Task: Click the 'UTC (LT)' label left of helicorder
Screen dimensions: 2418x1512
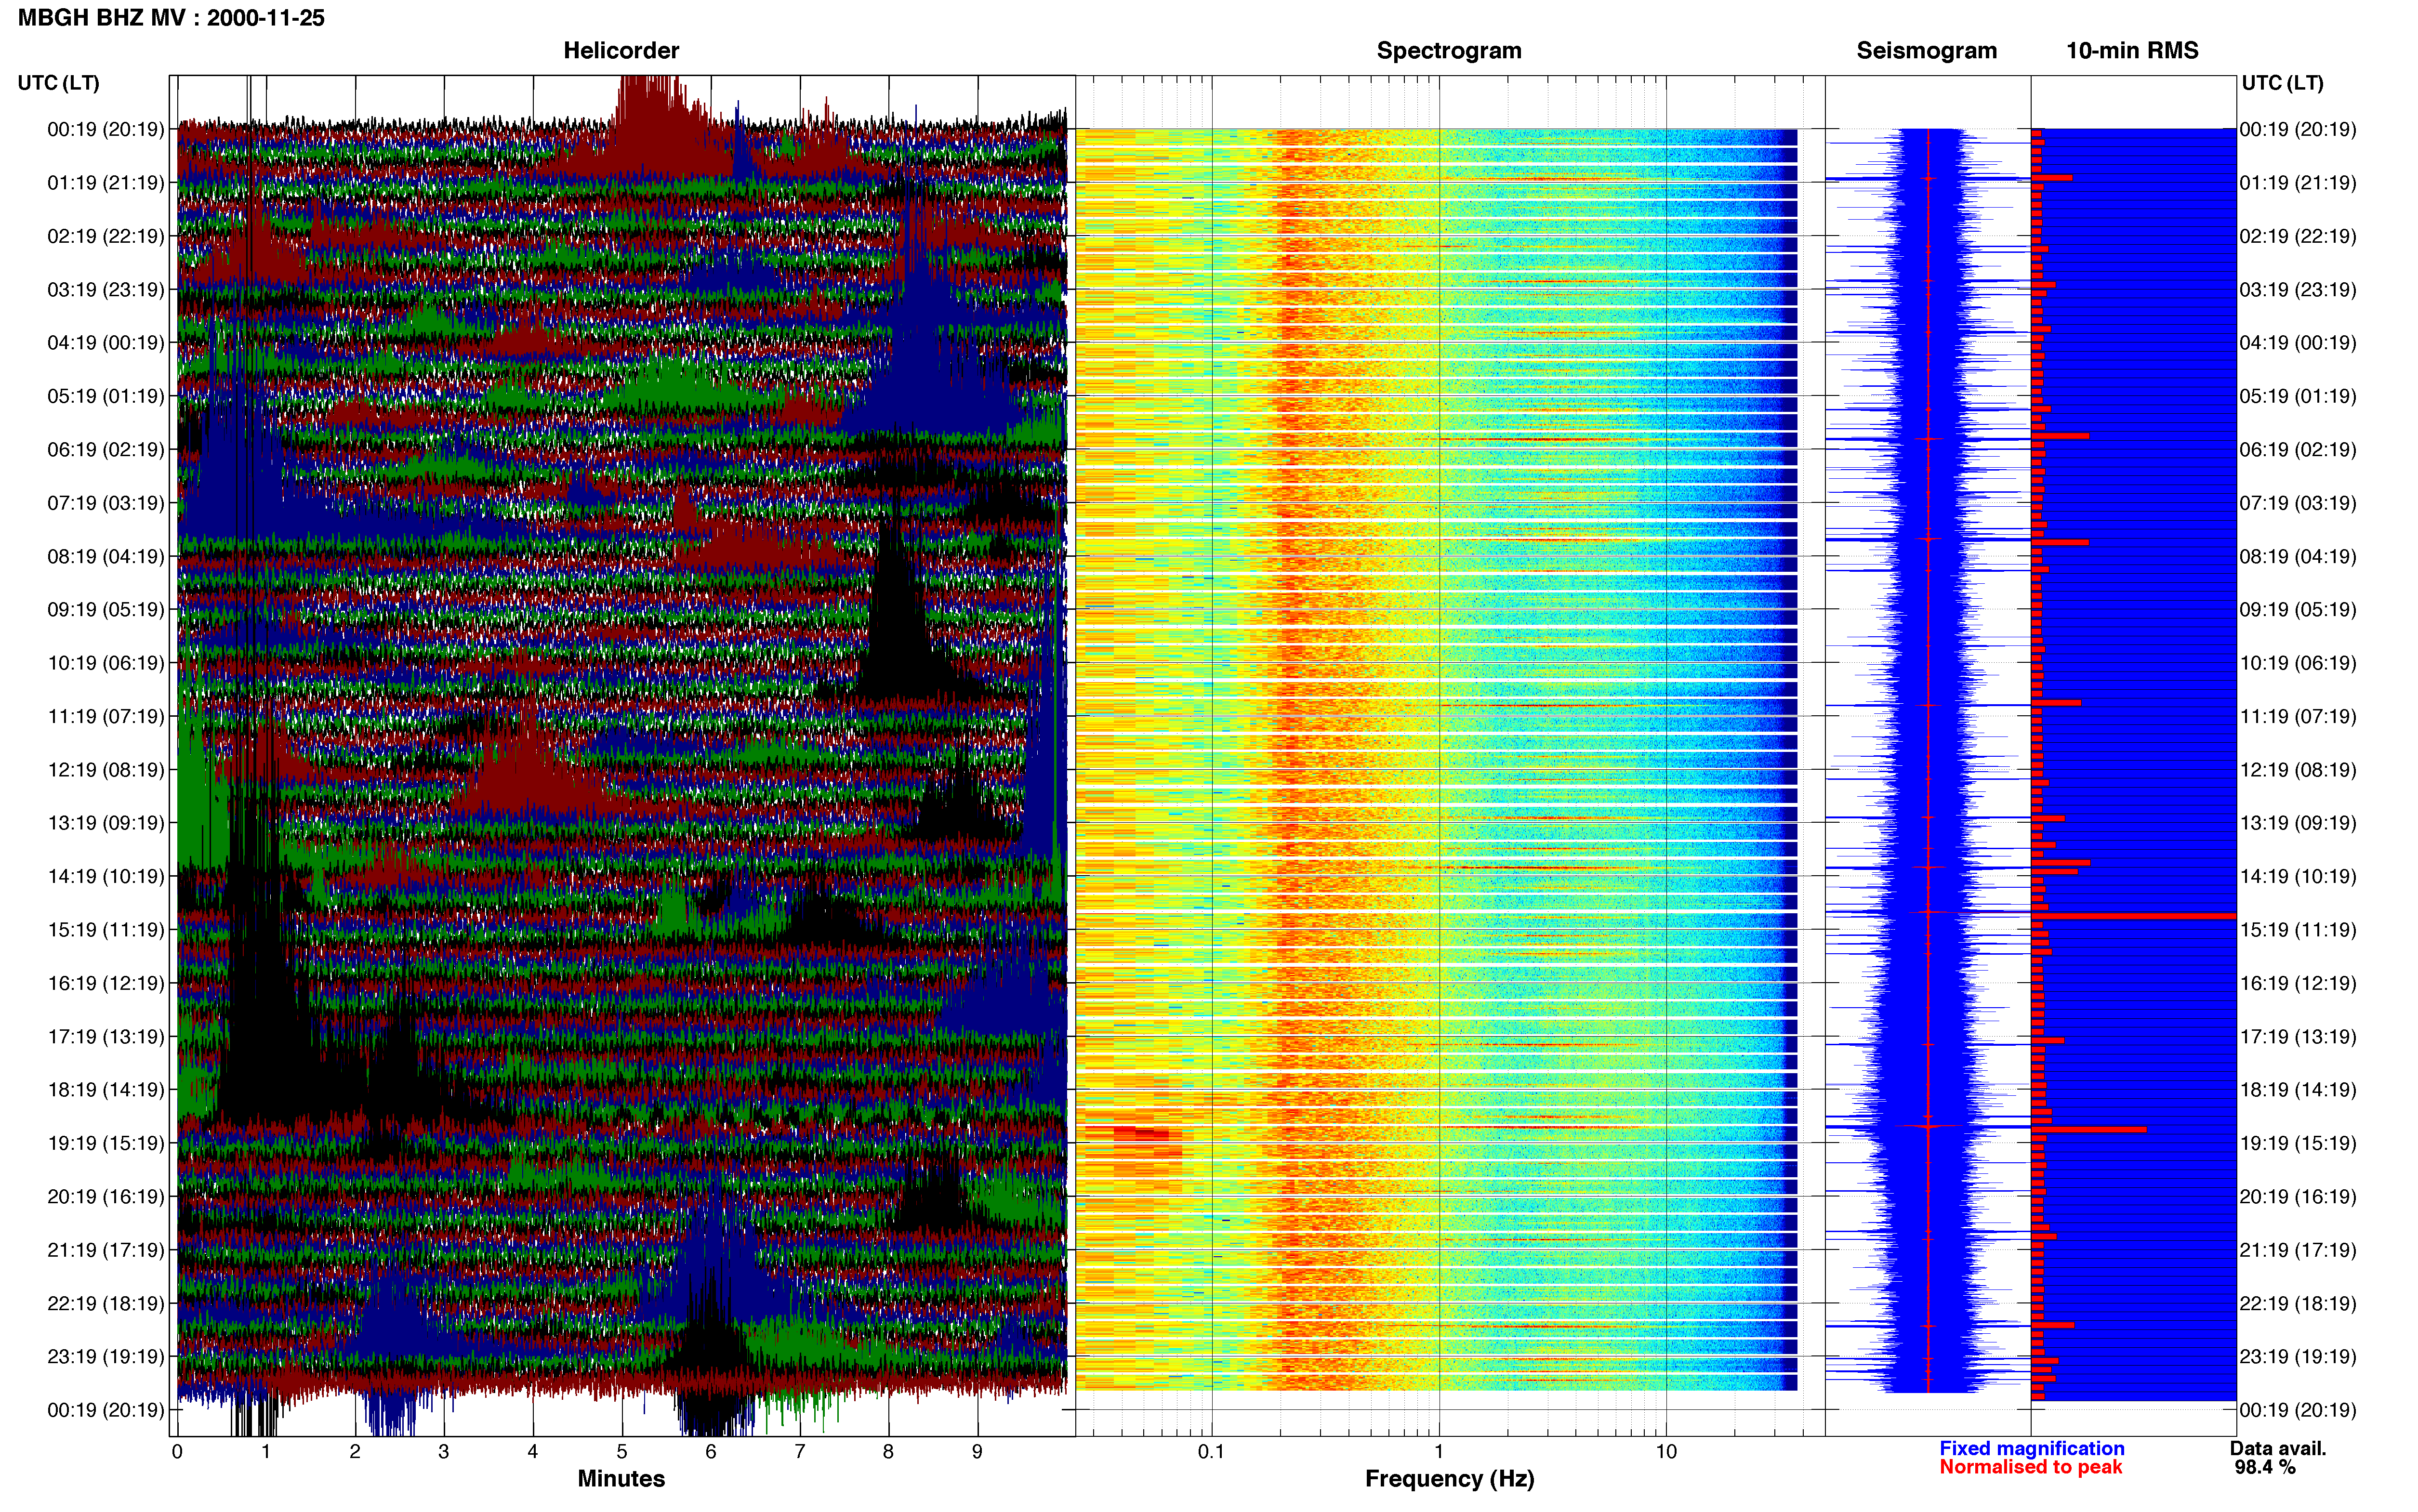Action: [59, 83]
